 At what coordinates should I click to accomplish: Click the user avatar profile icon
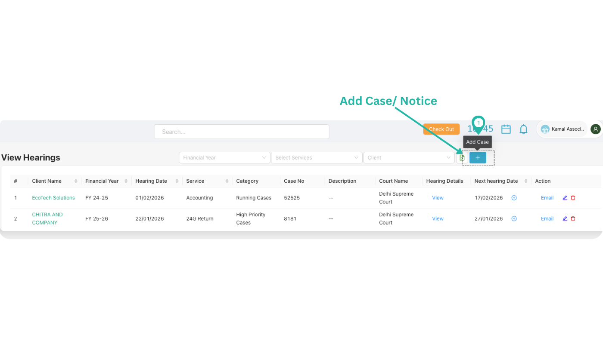click(x=595, y=129)
